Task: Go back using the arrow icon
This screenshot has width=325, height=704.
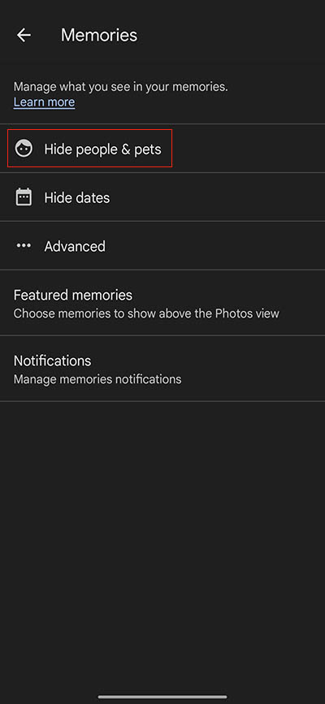Action: tap(24, 35)
